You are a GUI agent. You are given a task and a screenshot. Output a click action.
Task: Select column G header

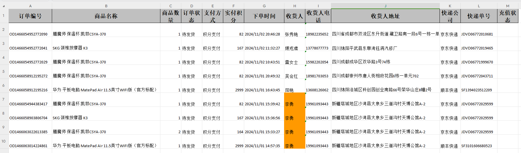click(264, 6)
